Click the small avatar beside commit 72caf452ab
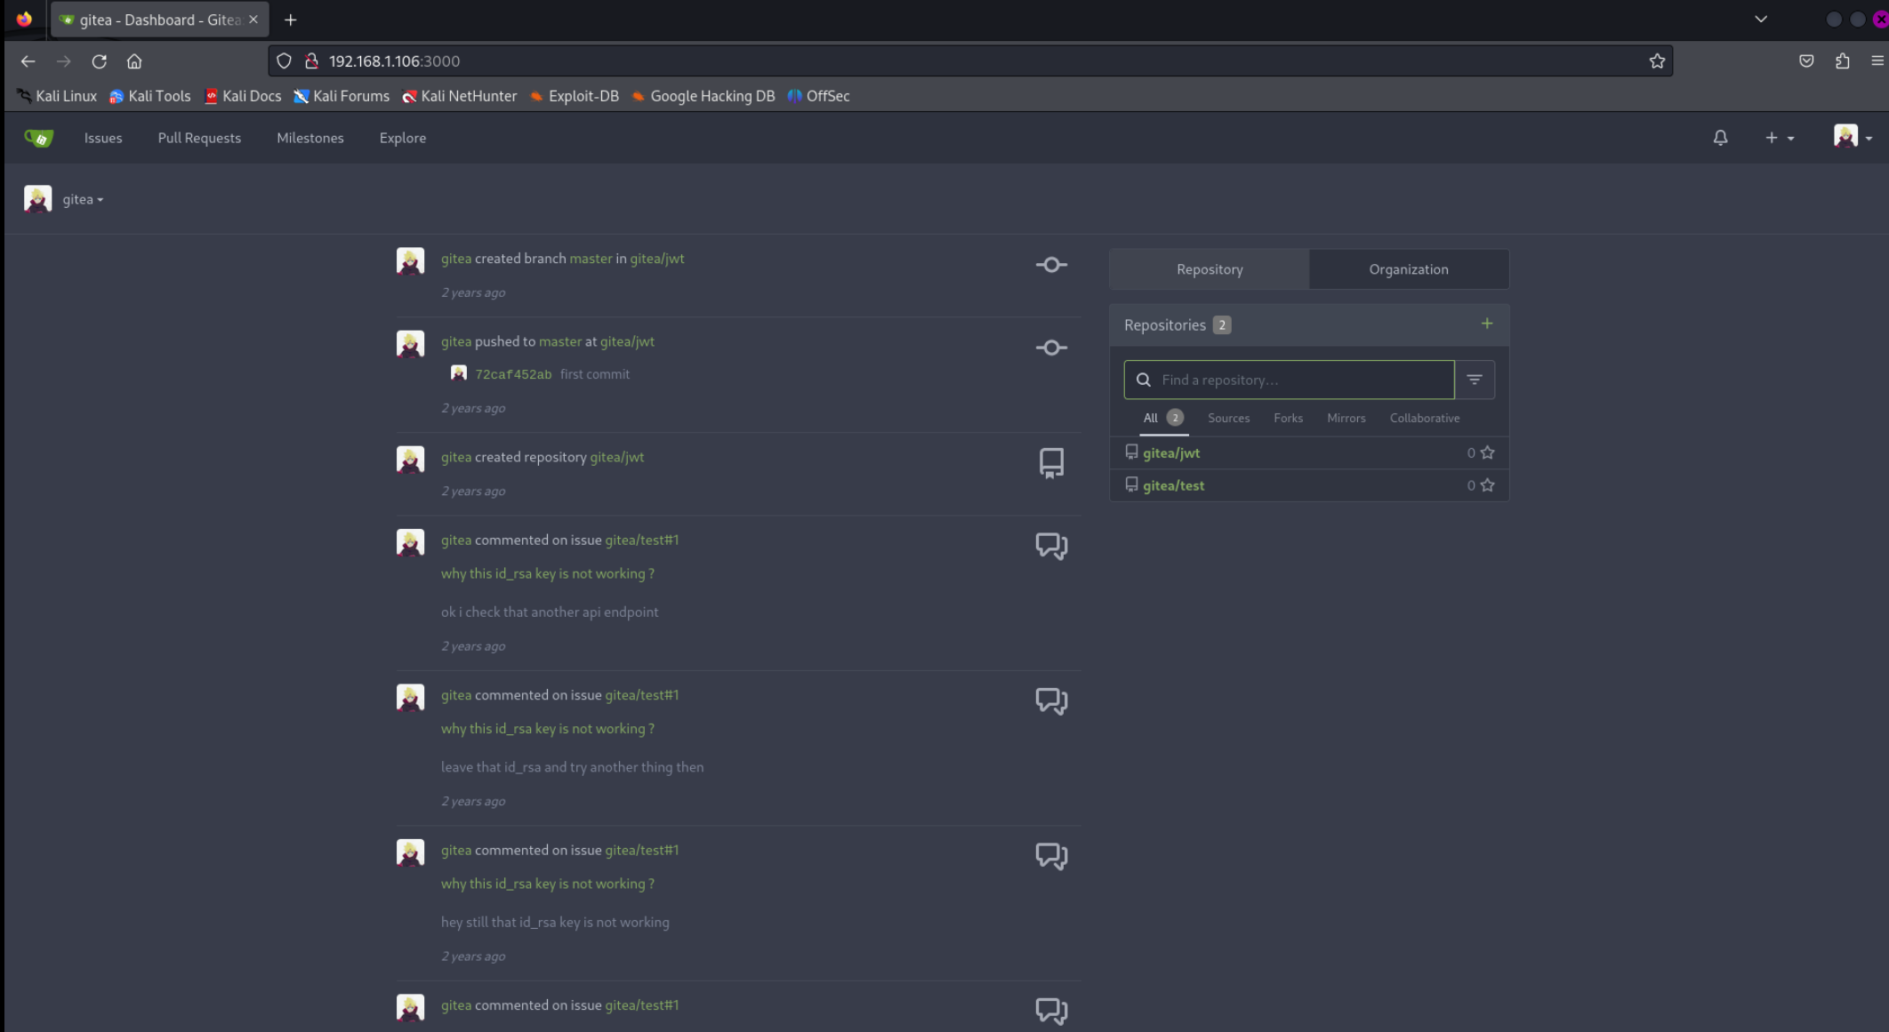 click(x=458, y=373)
